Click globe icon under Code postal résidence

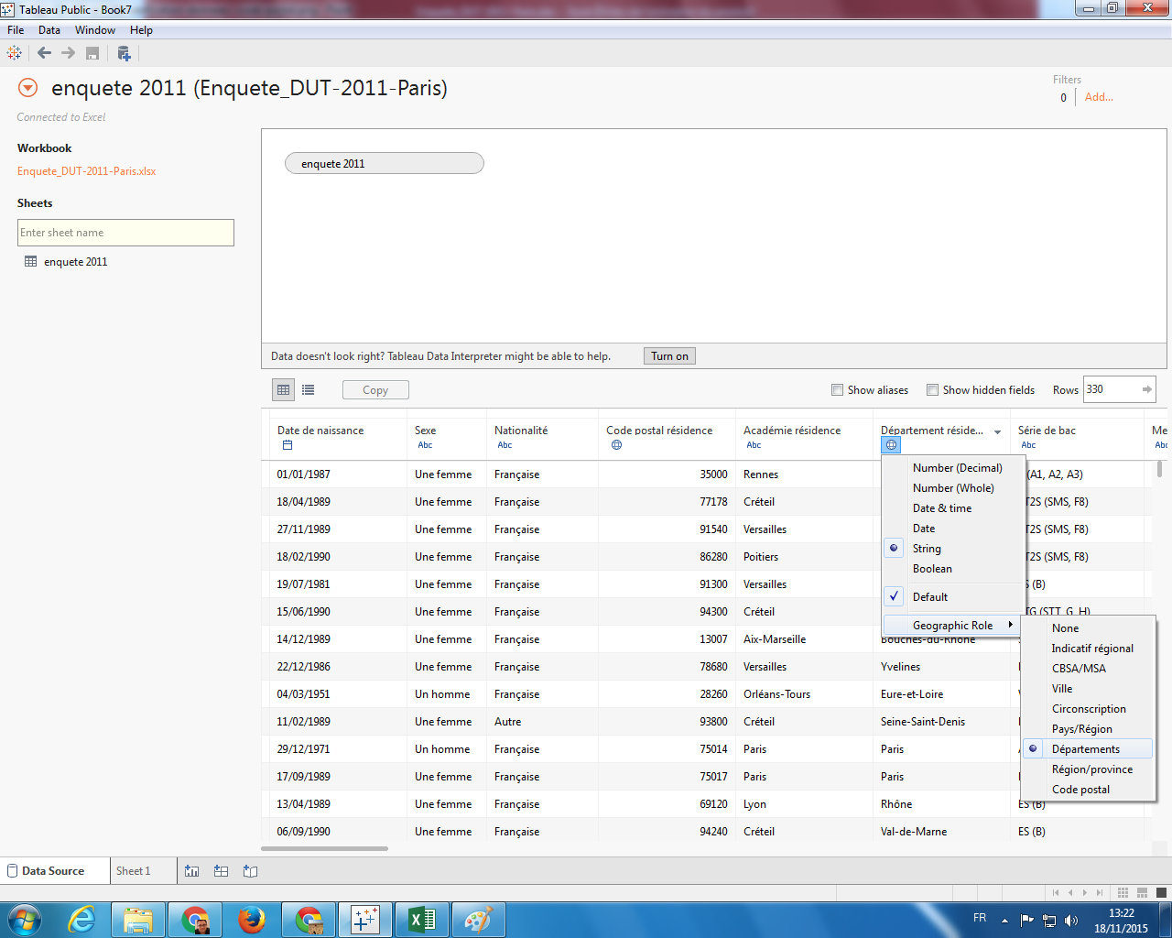click(x=616, y=445)
